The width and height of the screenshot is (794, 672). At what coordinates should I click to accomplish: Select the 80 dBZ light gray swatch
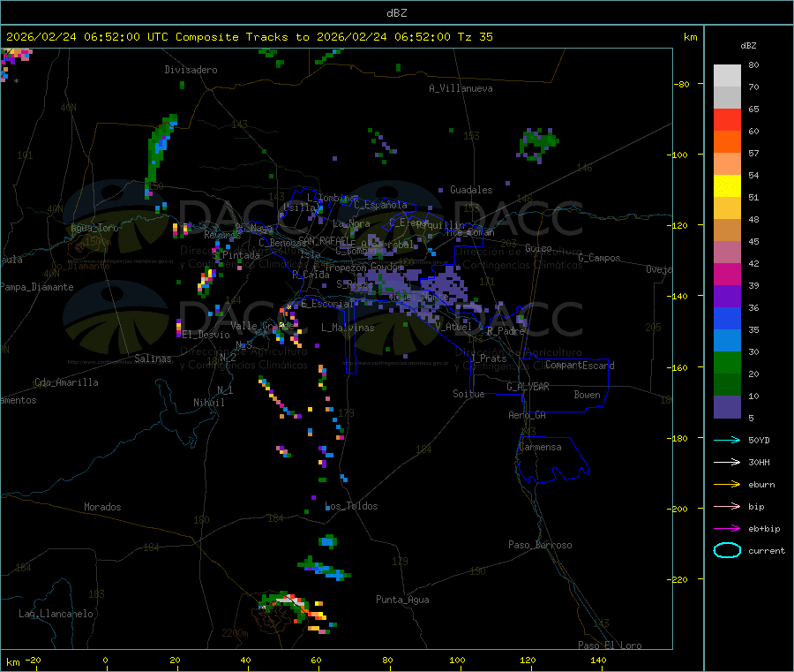click(727, 76)
